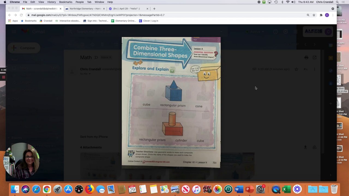Star the Math email message

coord(296,69)
